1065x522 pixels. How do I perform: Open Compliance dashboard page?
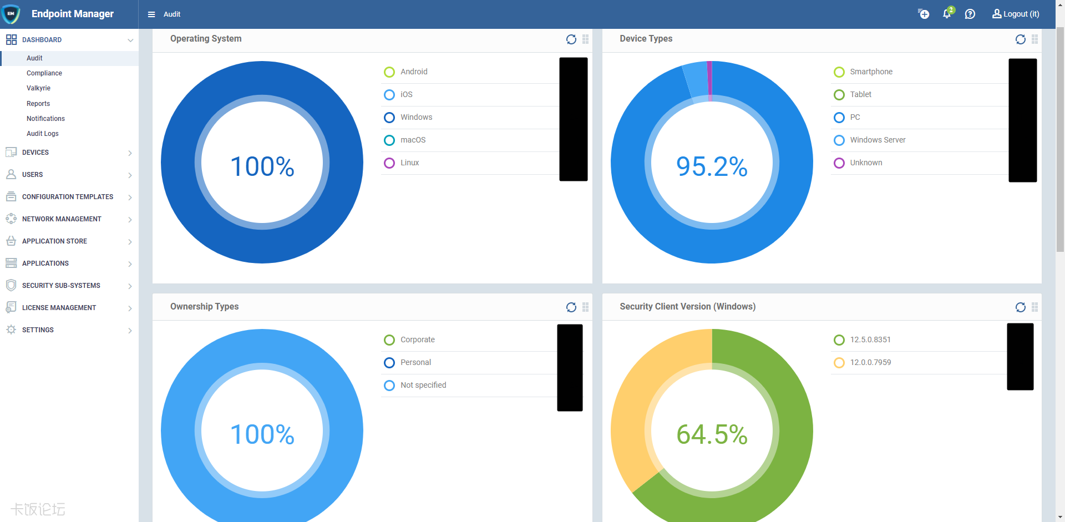44,73
